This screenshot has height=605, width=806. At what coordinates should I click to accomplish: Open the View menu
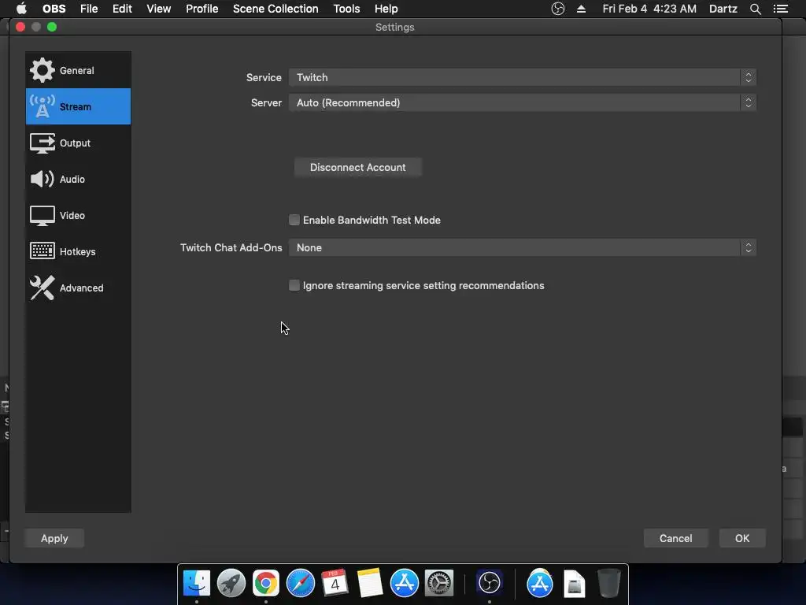pyautogui.click(x=158, y=9)
